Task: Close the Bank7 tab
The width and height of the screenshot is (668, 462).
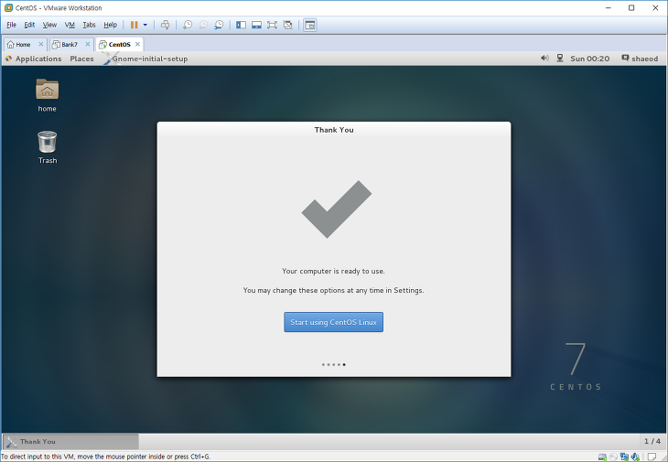Action: [x=88, y=44]
